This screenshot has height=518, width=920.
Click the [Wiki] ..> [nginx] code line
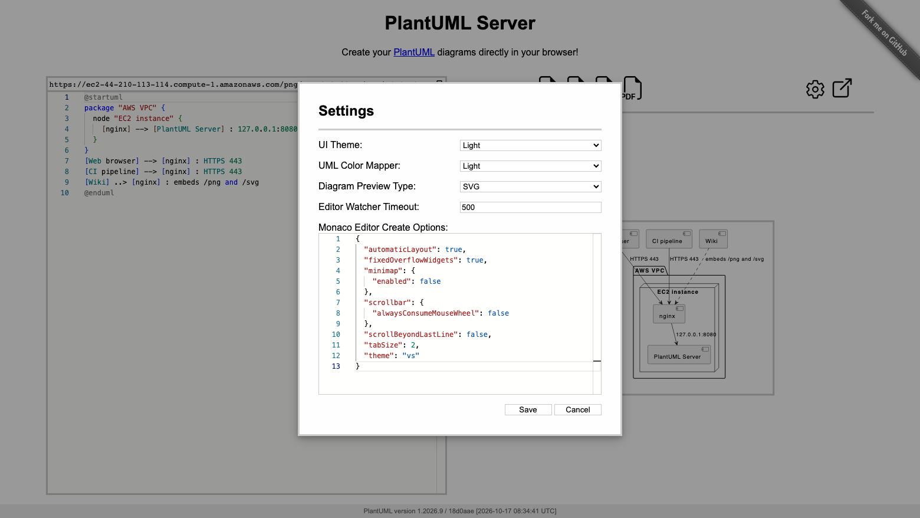click(x=172, y=182)
